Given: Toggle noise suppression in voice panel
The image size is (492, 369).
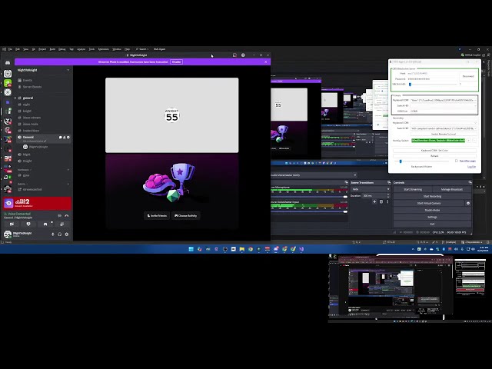Looking at the screenshot, I should tap(60, 215).
